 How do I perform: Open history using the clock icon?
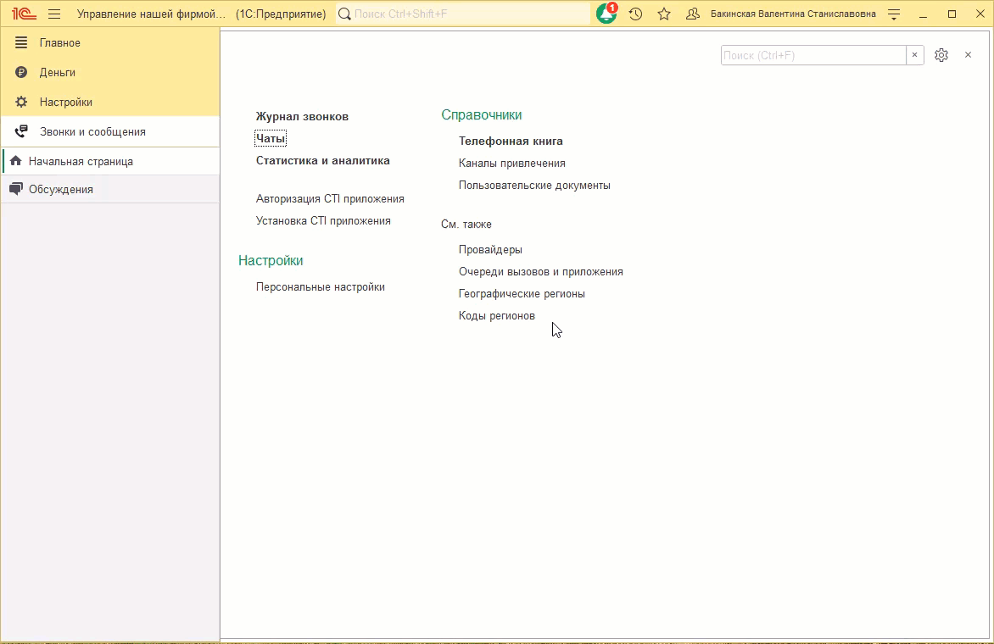point(636,14)
